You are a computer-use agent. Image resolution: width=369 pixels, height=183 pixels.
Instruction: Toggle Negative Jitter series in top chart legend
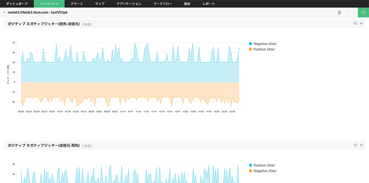click(x=265, y=44)
